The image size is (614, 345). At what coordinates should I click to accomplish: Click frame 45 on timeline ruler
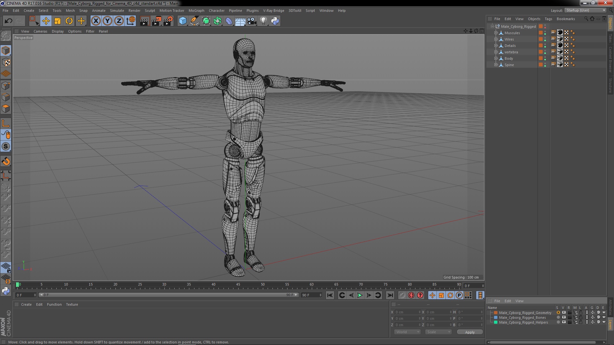tap(238, 284)
